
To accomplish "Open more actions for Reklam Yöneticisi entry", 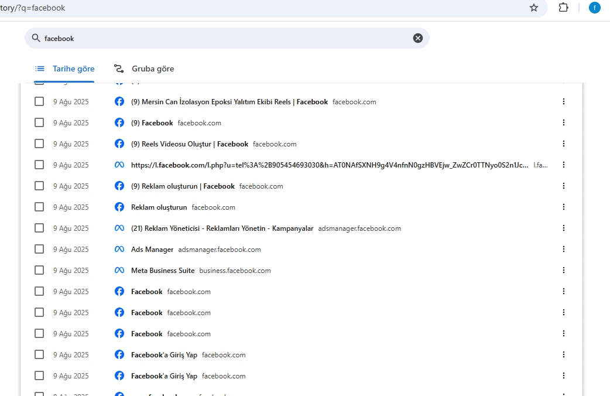I will [x=563, y=228].
